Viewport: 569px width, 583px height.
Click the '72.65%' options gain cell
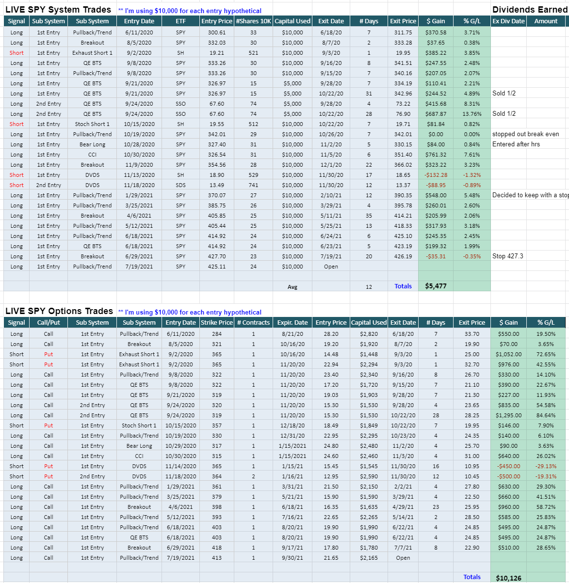coord(546,354)
